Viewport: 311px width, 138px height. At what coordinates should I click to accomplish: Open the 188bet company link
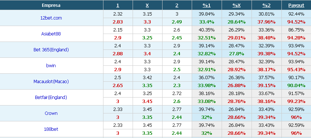(51, 129)
